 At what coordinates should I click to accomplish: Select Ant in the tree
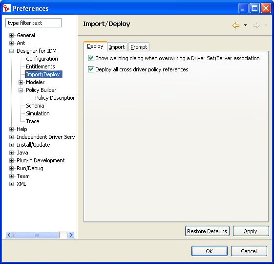[x=21, y=43]
